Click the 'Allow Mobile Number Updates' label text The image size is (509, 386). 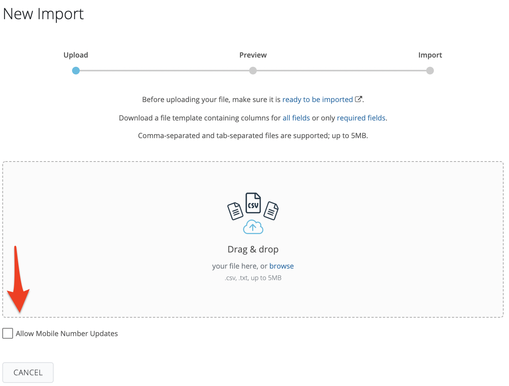(67, 333)
